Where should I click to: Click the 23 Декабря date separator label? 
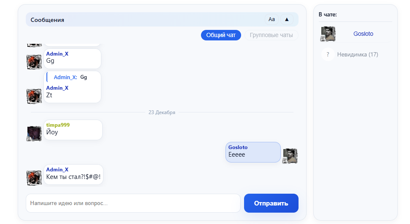coord(162,112)
